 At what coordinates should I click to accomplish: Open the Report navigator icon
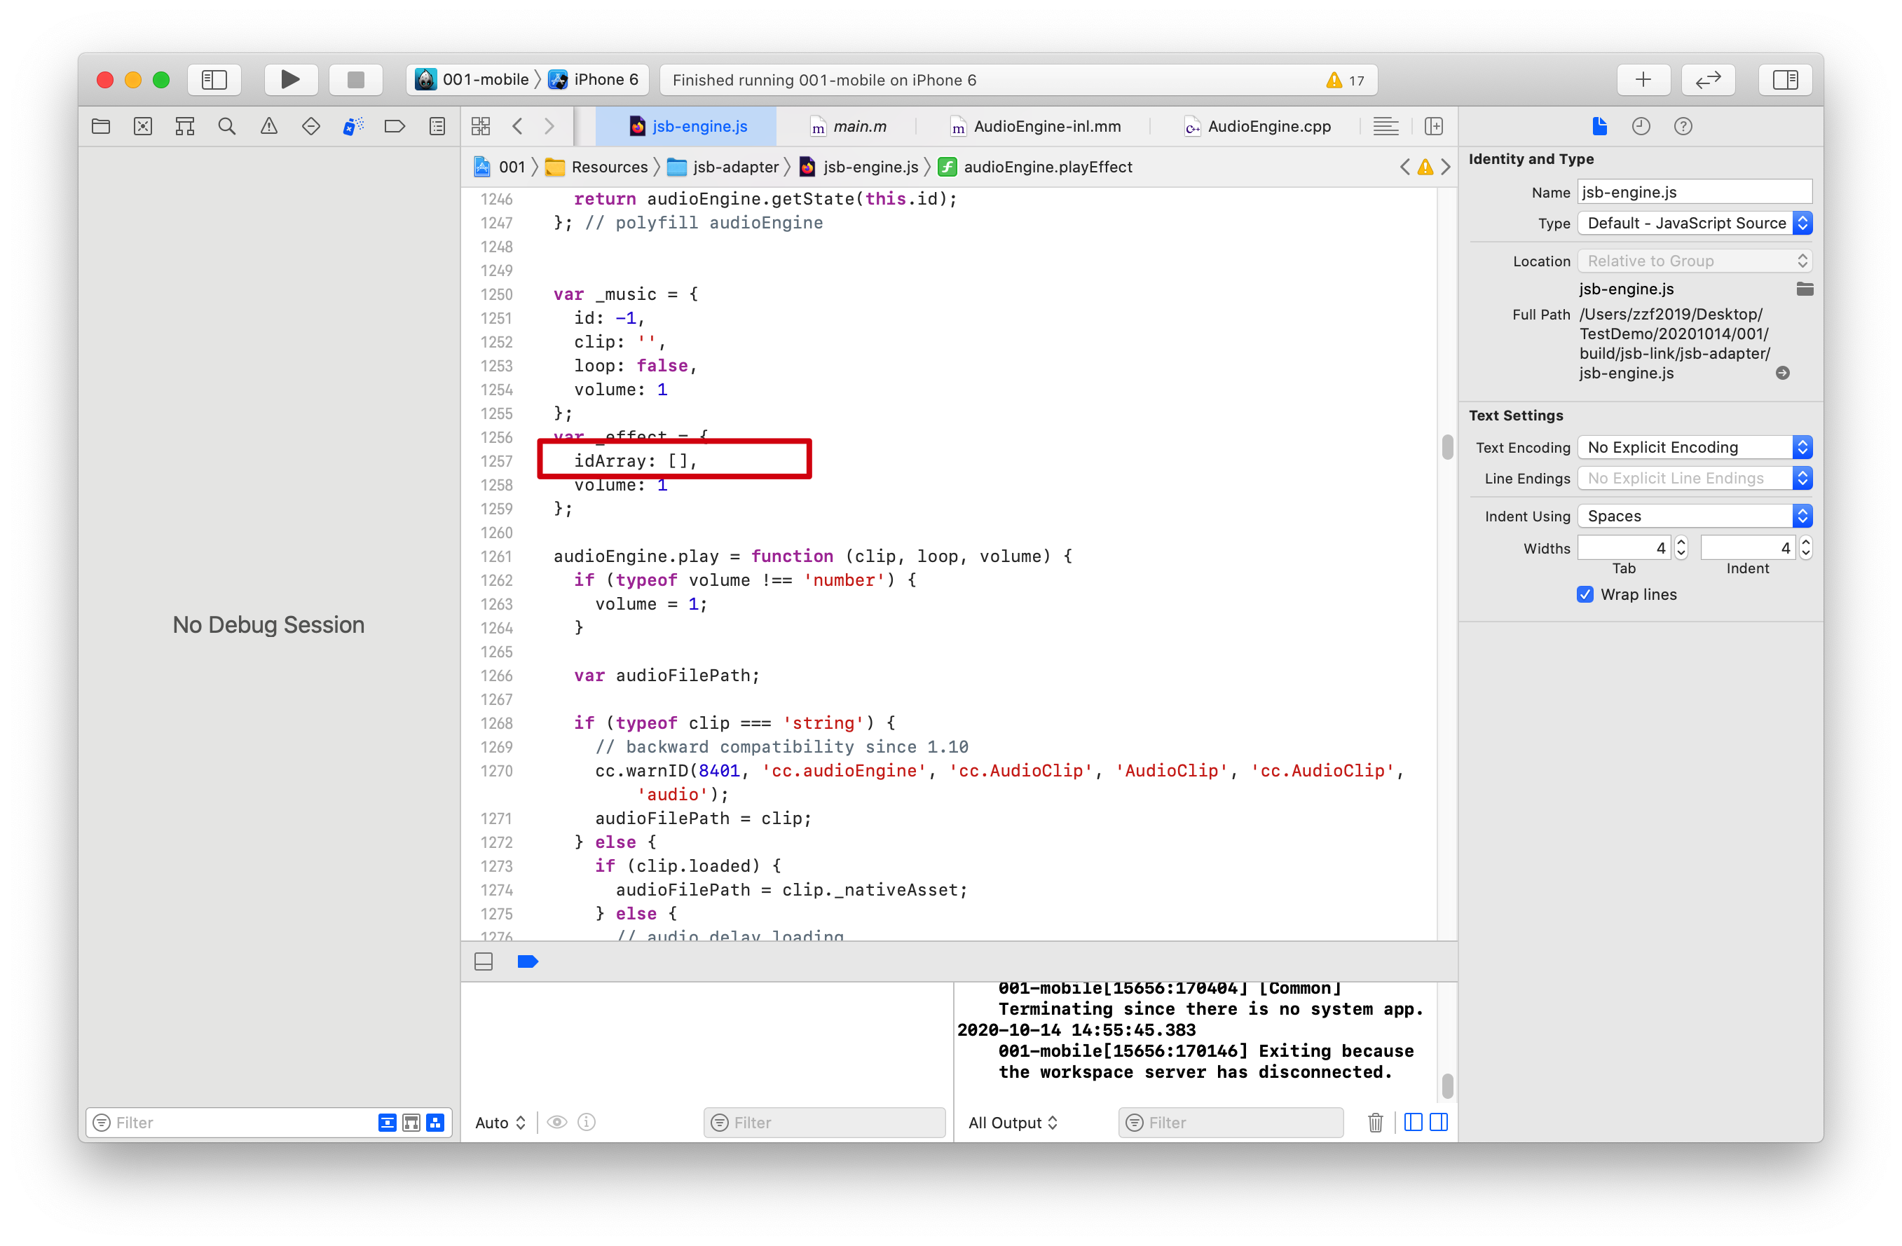[437, 126]
